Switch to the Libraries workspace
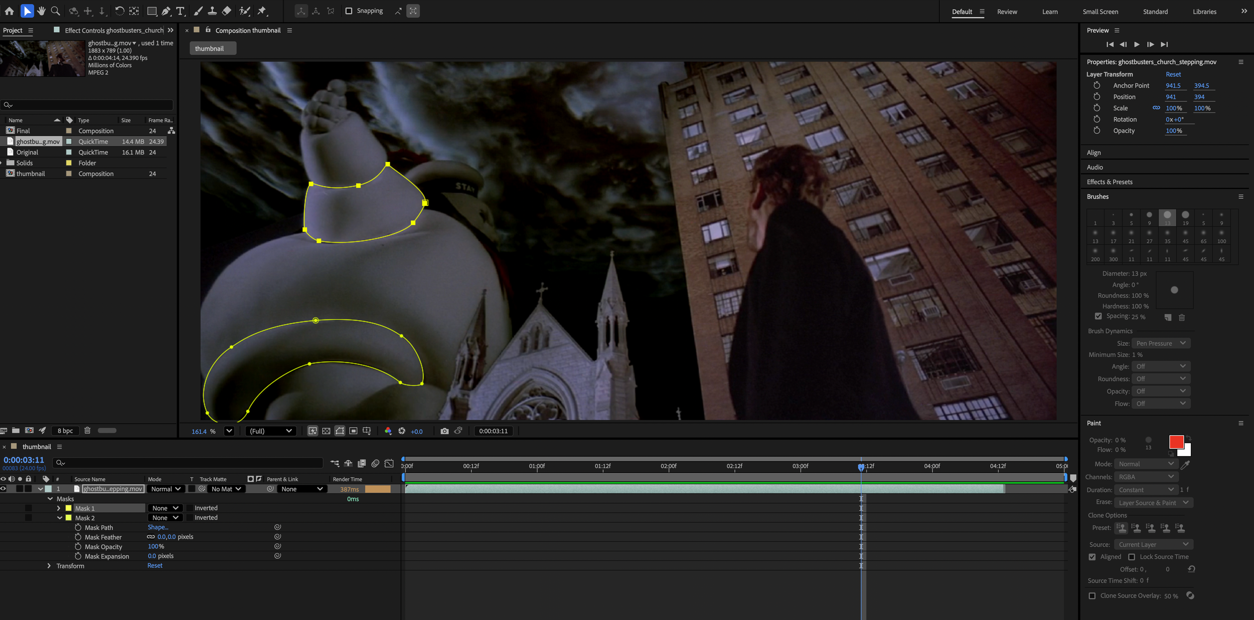 tap(1204, 12)
